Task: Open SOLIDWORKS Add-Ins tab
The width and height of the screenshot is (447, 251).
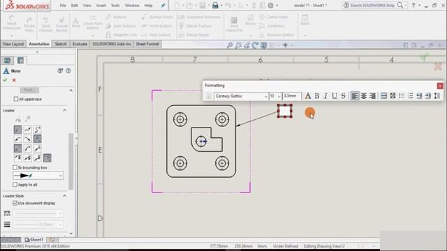Action: pyautogui.click(x=112, y=44)
